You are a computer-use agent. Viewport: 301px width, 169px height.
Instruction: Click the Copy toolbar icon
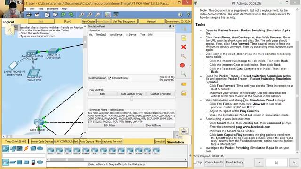[47, 15]
